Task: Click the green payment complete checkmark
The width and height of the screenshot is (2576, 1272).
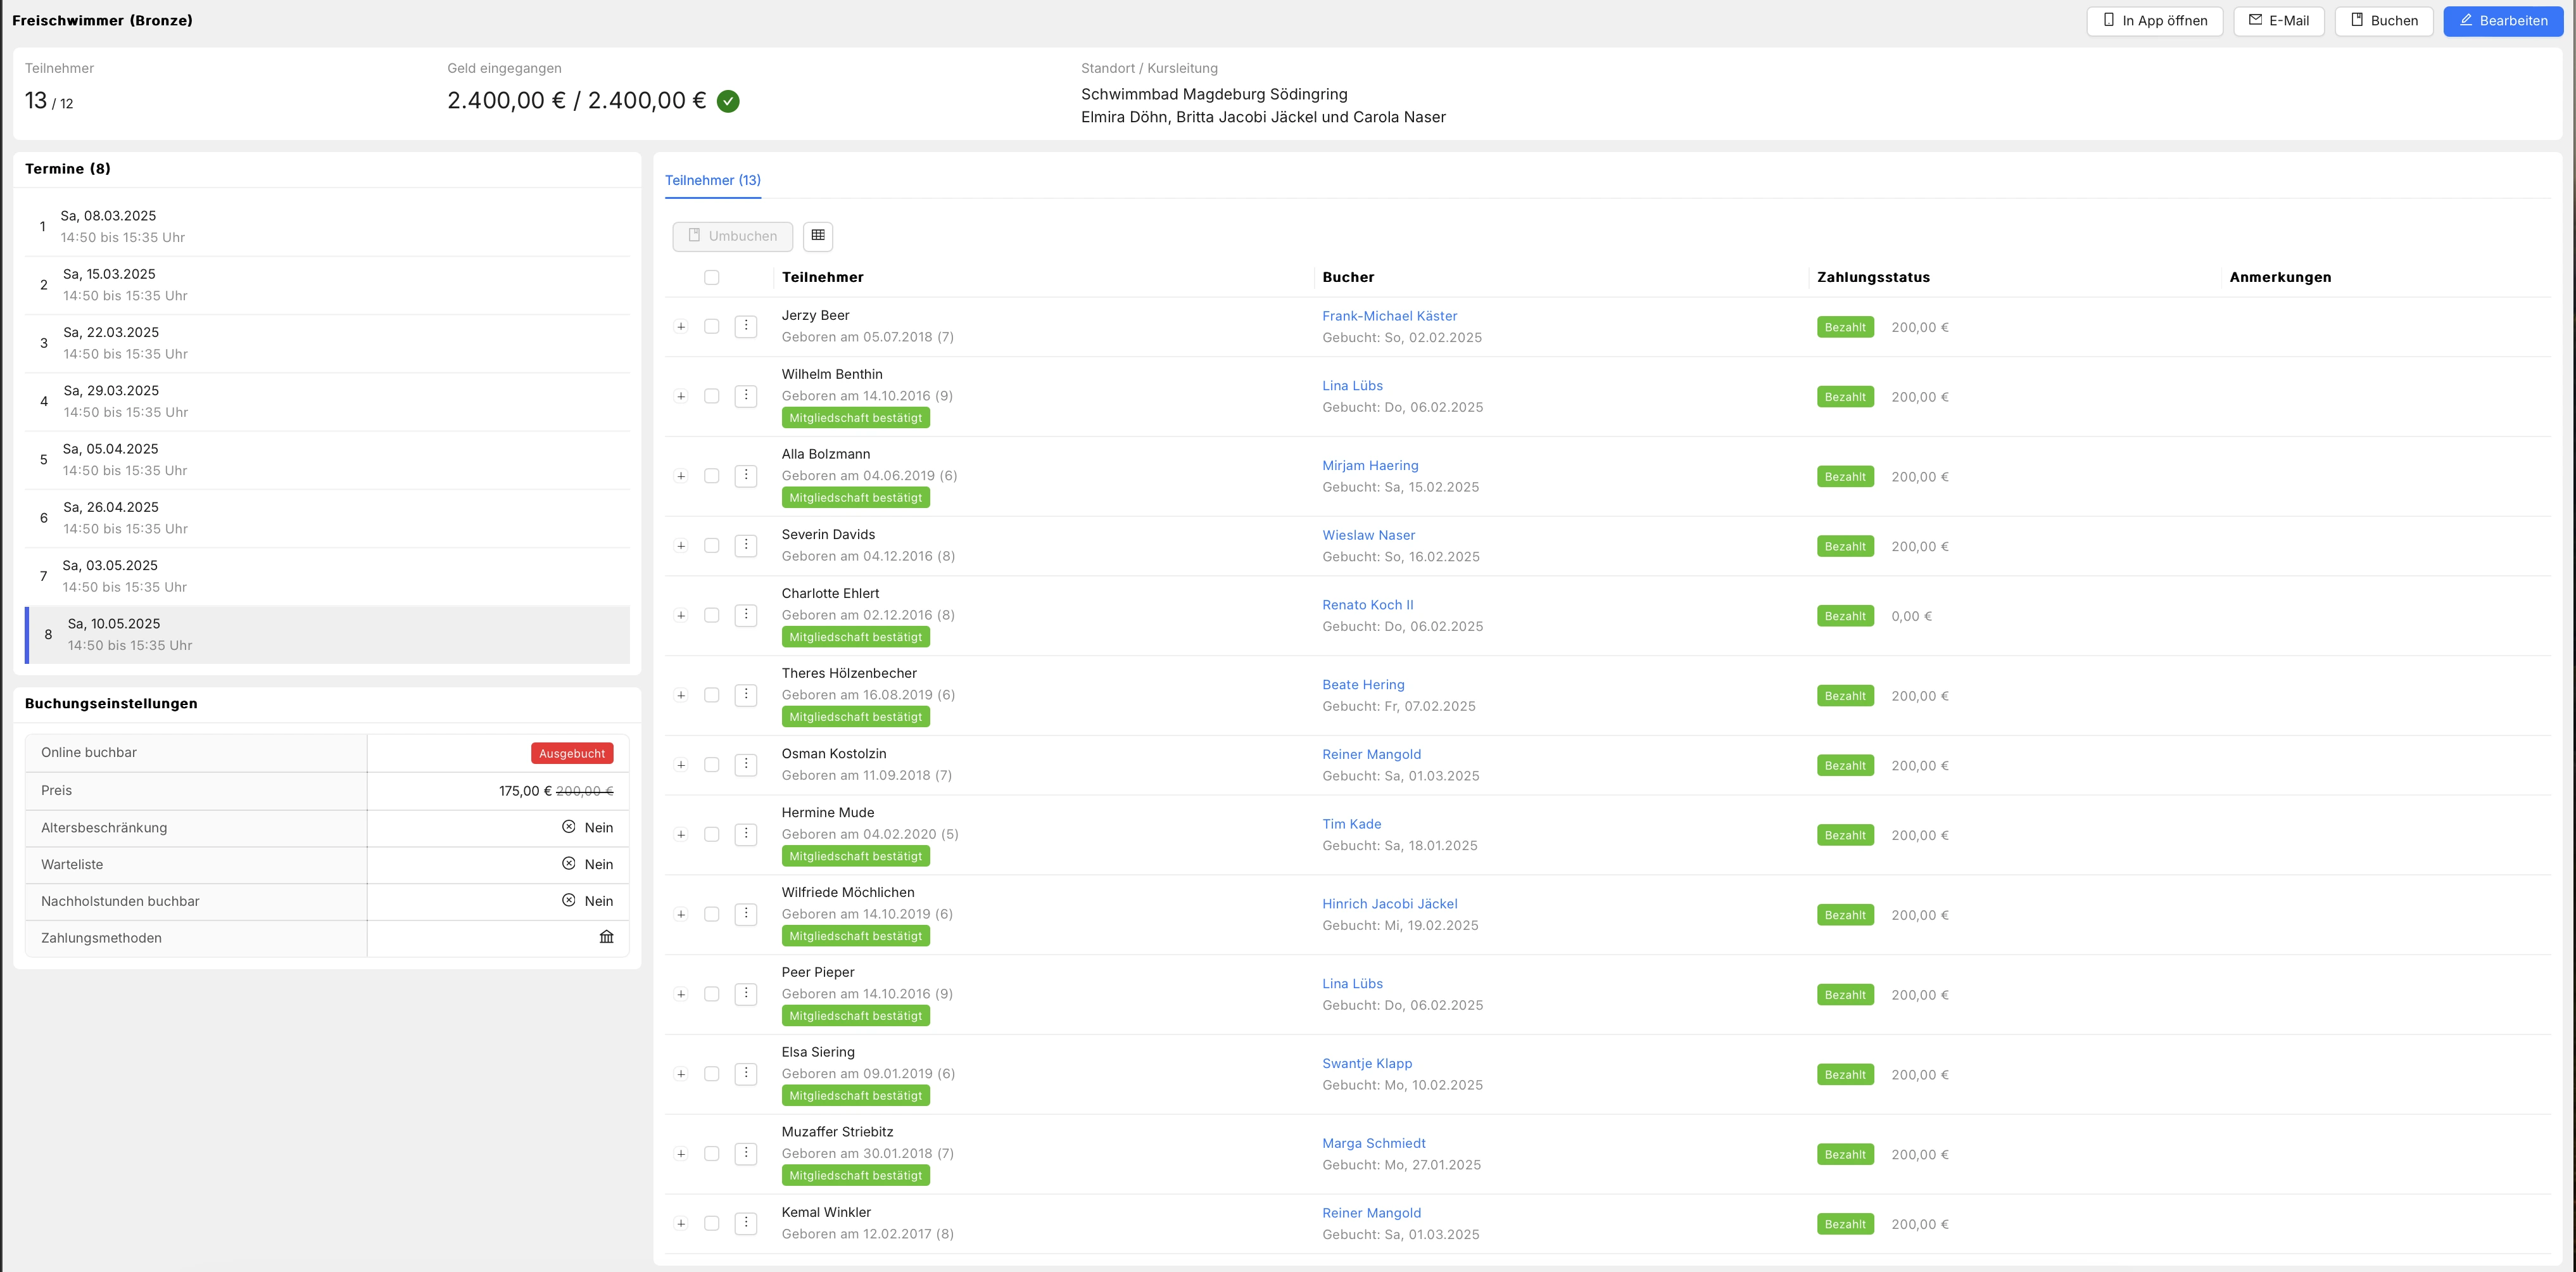Action: click(x=728, y=101)
